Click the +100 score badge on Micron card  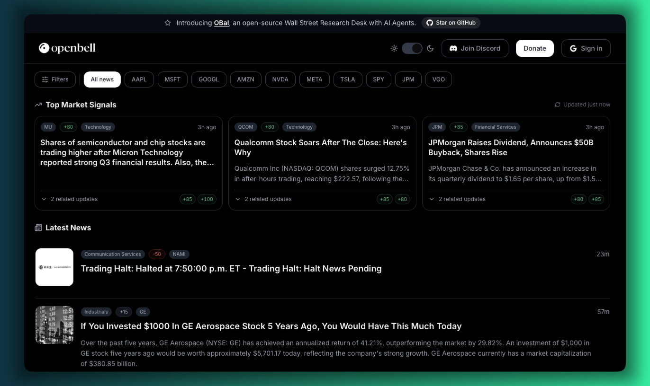pos(207,199)
